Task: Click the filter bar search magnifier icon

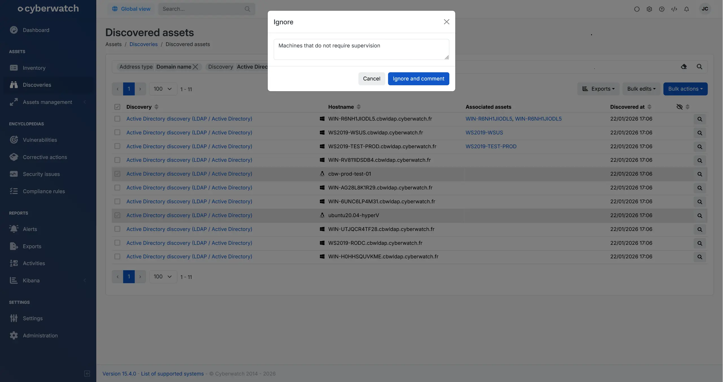Action: click(699, 67)
